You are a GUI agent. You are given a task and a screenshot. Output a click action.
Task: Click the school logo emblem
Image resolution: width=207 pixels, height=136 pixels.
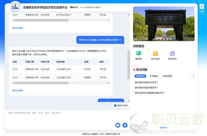point(15,7)
